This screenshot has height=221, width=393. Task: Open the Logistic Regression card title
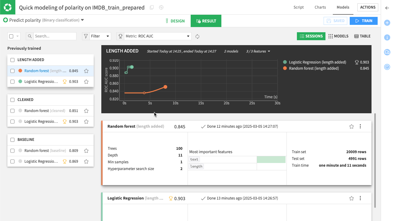point(135,198)
